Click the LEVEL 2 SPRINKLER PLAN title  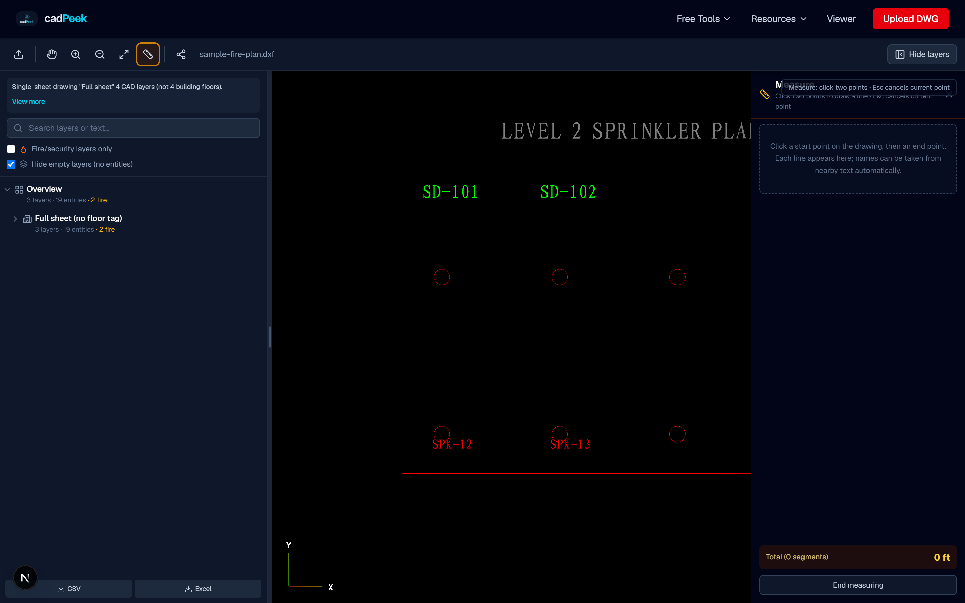pos(625,131)
